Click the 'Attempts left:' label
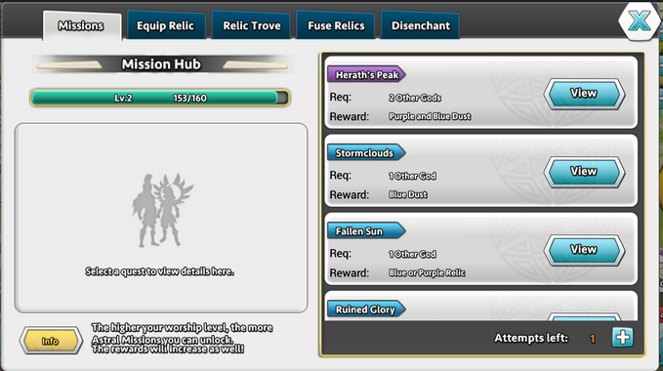 [531, 338]
